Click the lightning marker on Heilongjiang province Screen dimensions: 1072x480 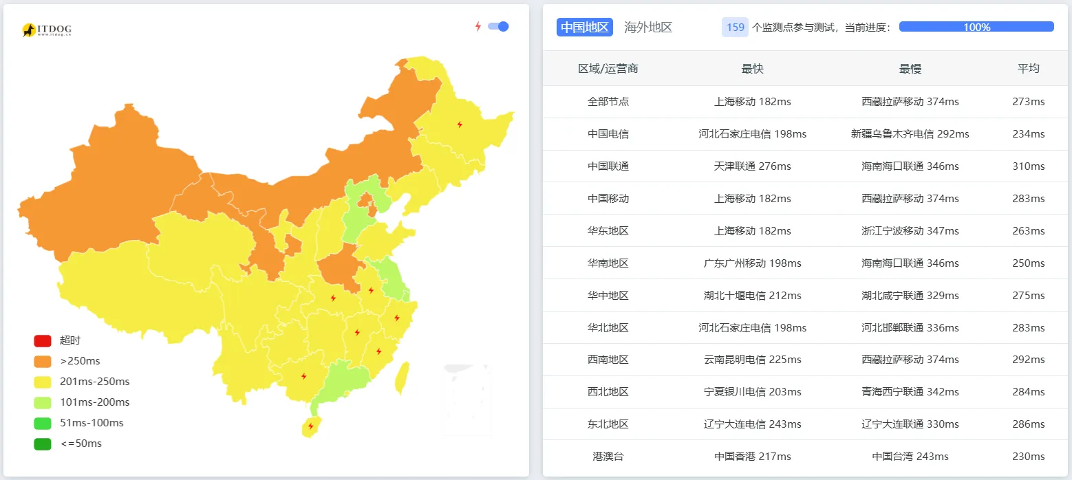point(460,124)
